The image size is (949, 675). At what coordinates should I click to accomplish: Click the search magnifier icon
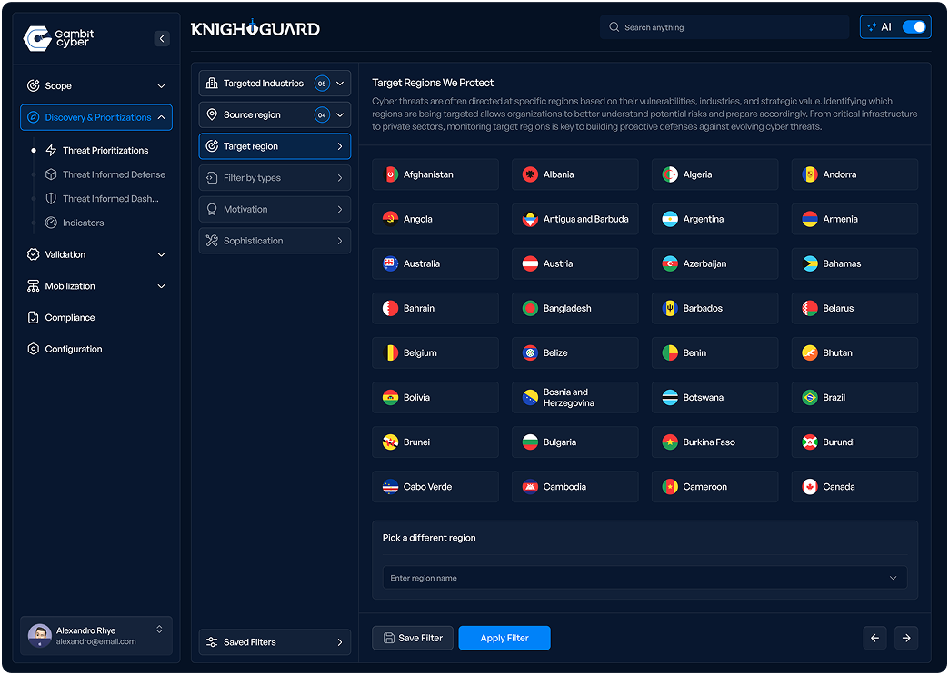point(614,27)
